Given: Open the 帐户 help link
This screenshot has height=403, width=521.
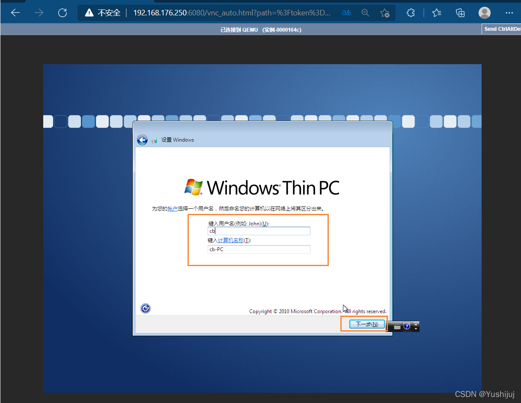Looking at the screenshot, I should click(x=172, y=209).
